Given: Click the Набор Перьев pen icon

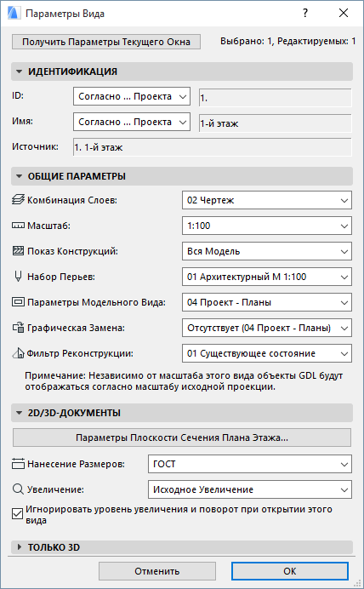Looking at the screenshot, I should point(18,277).
